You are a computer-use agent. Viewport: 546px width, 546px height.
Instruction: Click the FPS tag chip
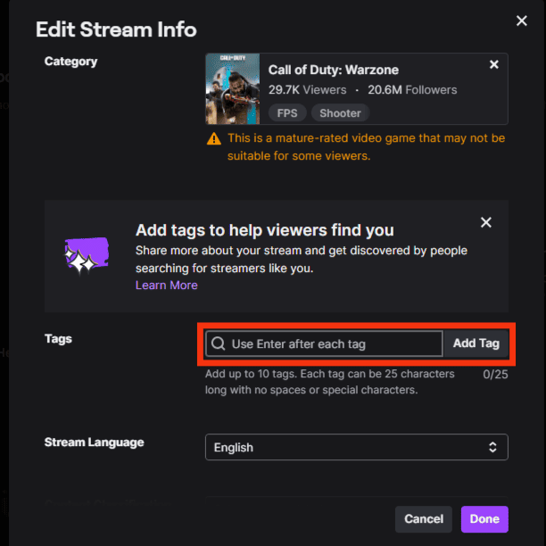coord(287,113)
